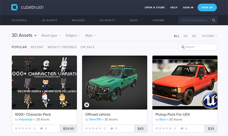Screen dimensions: 228x136
Task: Click the cubebrush logo icon
Action: (14, 7)
